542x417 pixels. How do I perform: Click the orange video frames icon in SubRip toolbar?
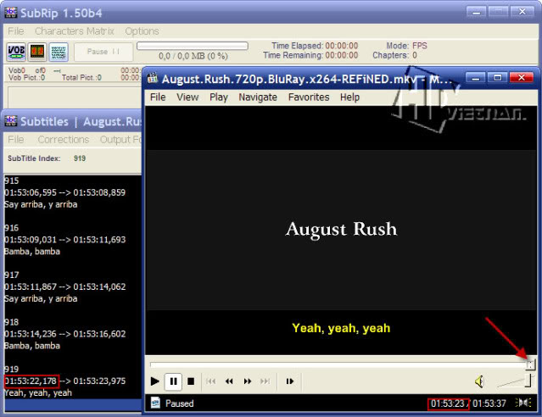coord(37,52)
